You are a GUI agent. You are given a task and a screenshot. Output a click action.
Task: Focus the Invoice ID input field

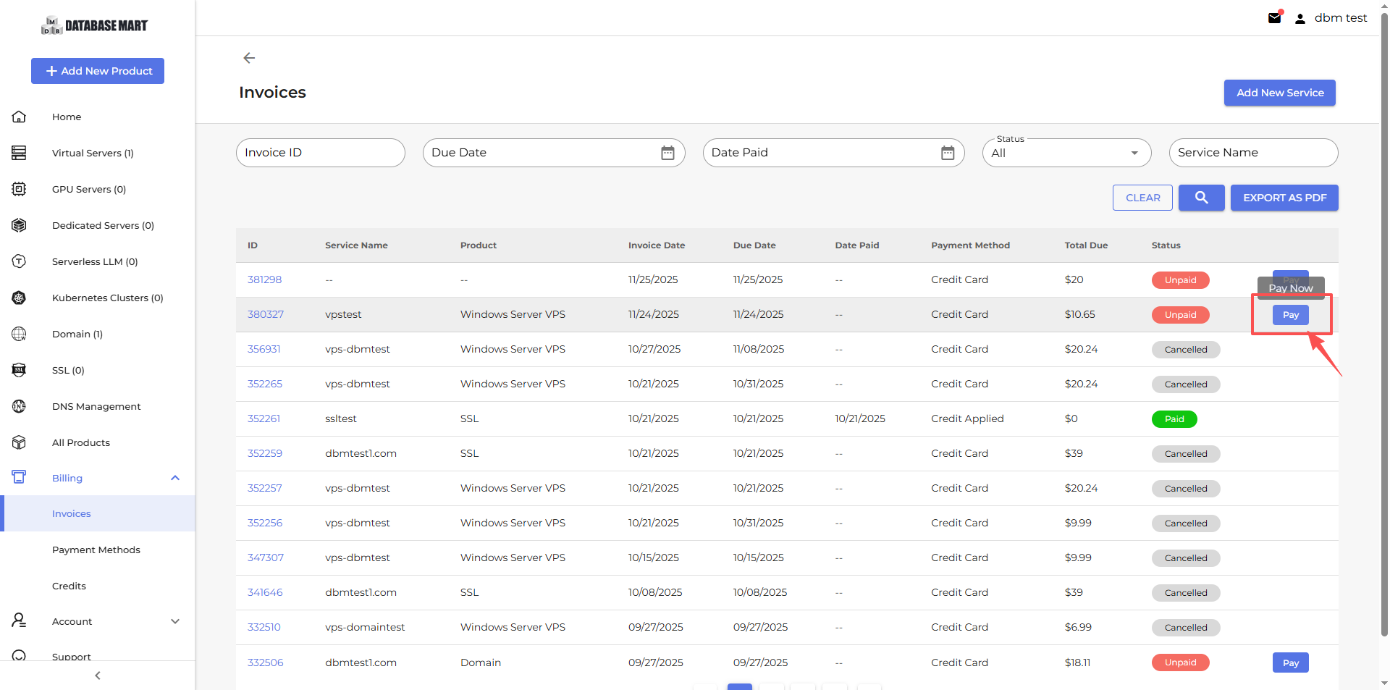pyautogui.click(x=321, y=153)
